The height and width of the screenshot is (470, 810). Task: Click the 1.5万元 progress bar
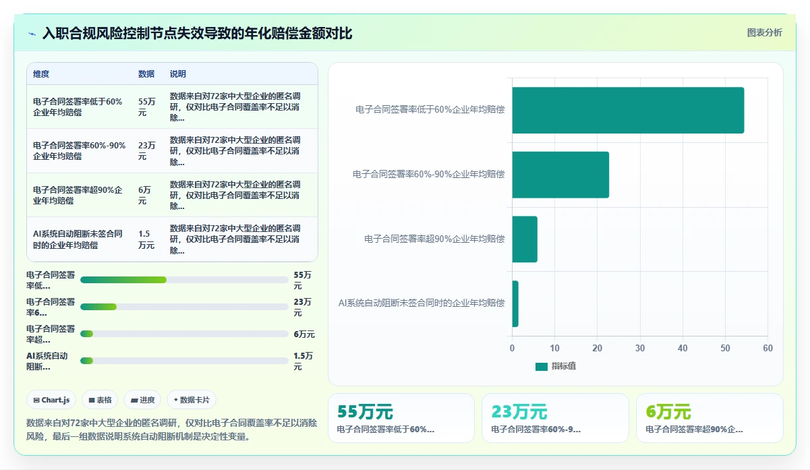[x=184, y=361]
